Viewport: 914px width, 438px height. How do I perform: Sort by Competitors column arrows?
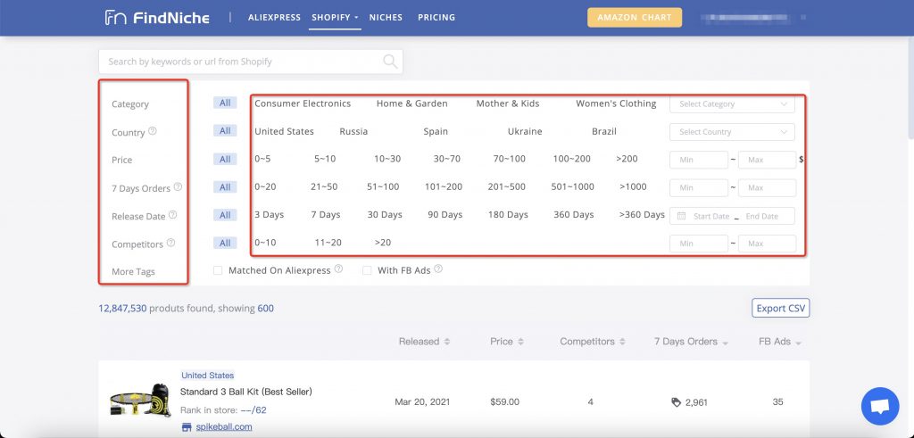coord(622,342)
